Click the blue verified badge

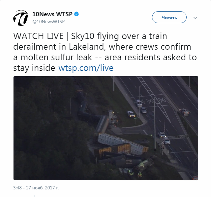[x=76, y=14]
